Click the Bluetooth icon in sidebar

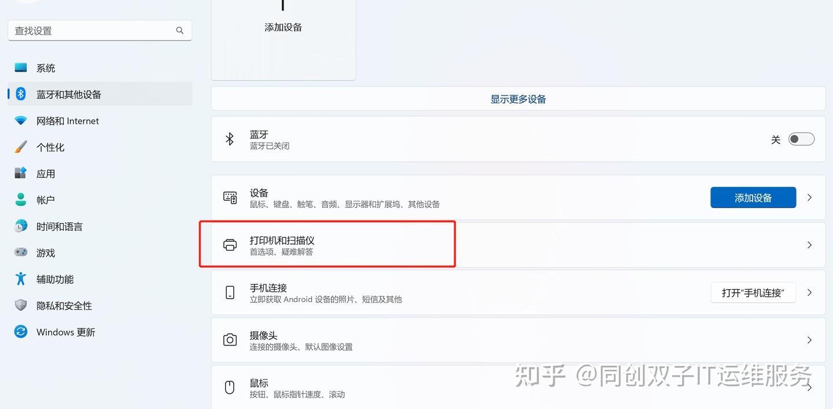tap(21, 94)
